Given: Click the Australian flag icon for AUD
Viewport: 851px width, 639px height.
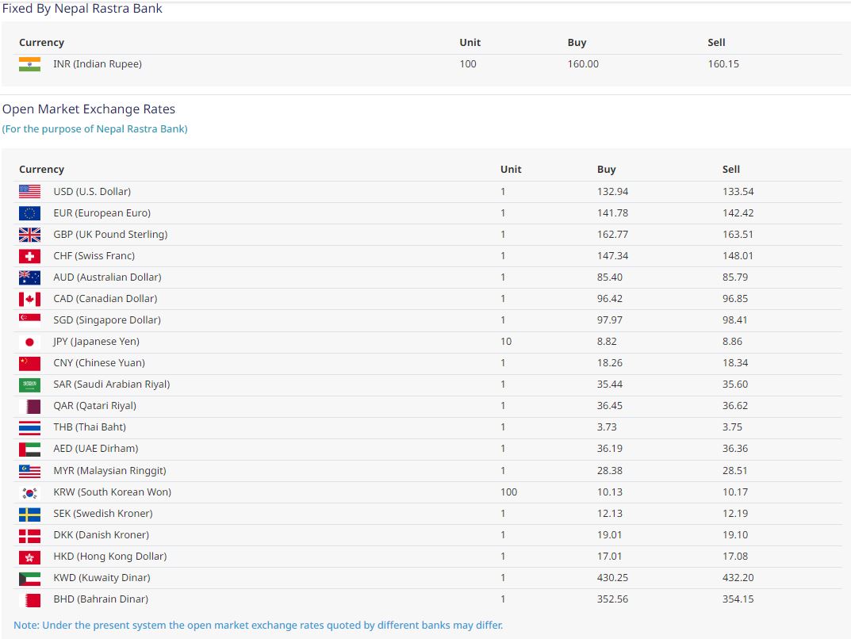Looking at the screenshot, I should pyautogui.click(x=29, y=277).
